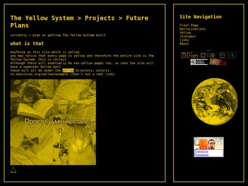Go to the Yellow page in the sidebar
The image size is (248, 186).
click(x=185, y=33)
